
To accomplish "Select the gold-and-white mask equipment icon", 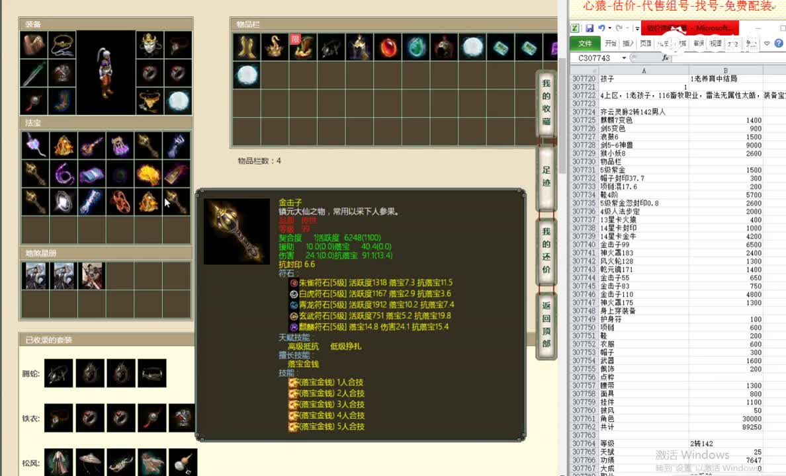I will [x=150, y=44].
